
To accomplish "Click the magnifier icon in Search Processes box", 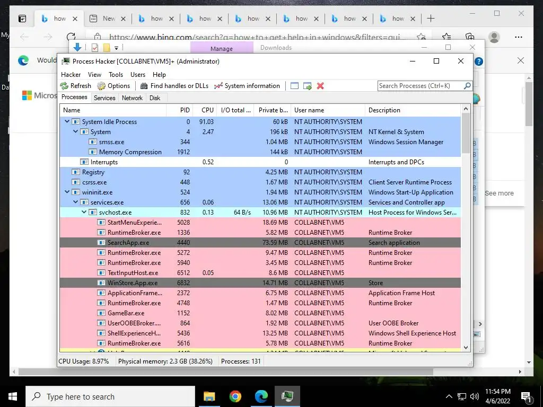I will 467,85.
